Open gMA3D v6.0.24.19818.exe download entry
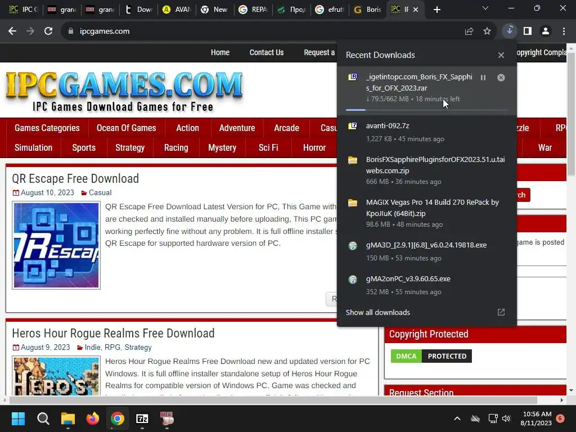 tap(427, 251)
